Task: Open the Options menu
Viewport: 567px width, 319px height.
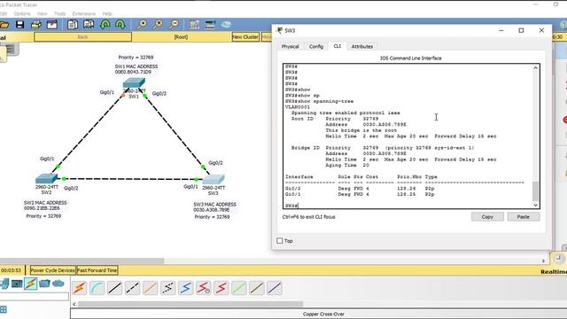Action: [x=22, y=14]
